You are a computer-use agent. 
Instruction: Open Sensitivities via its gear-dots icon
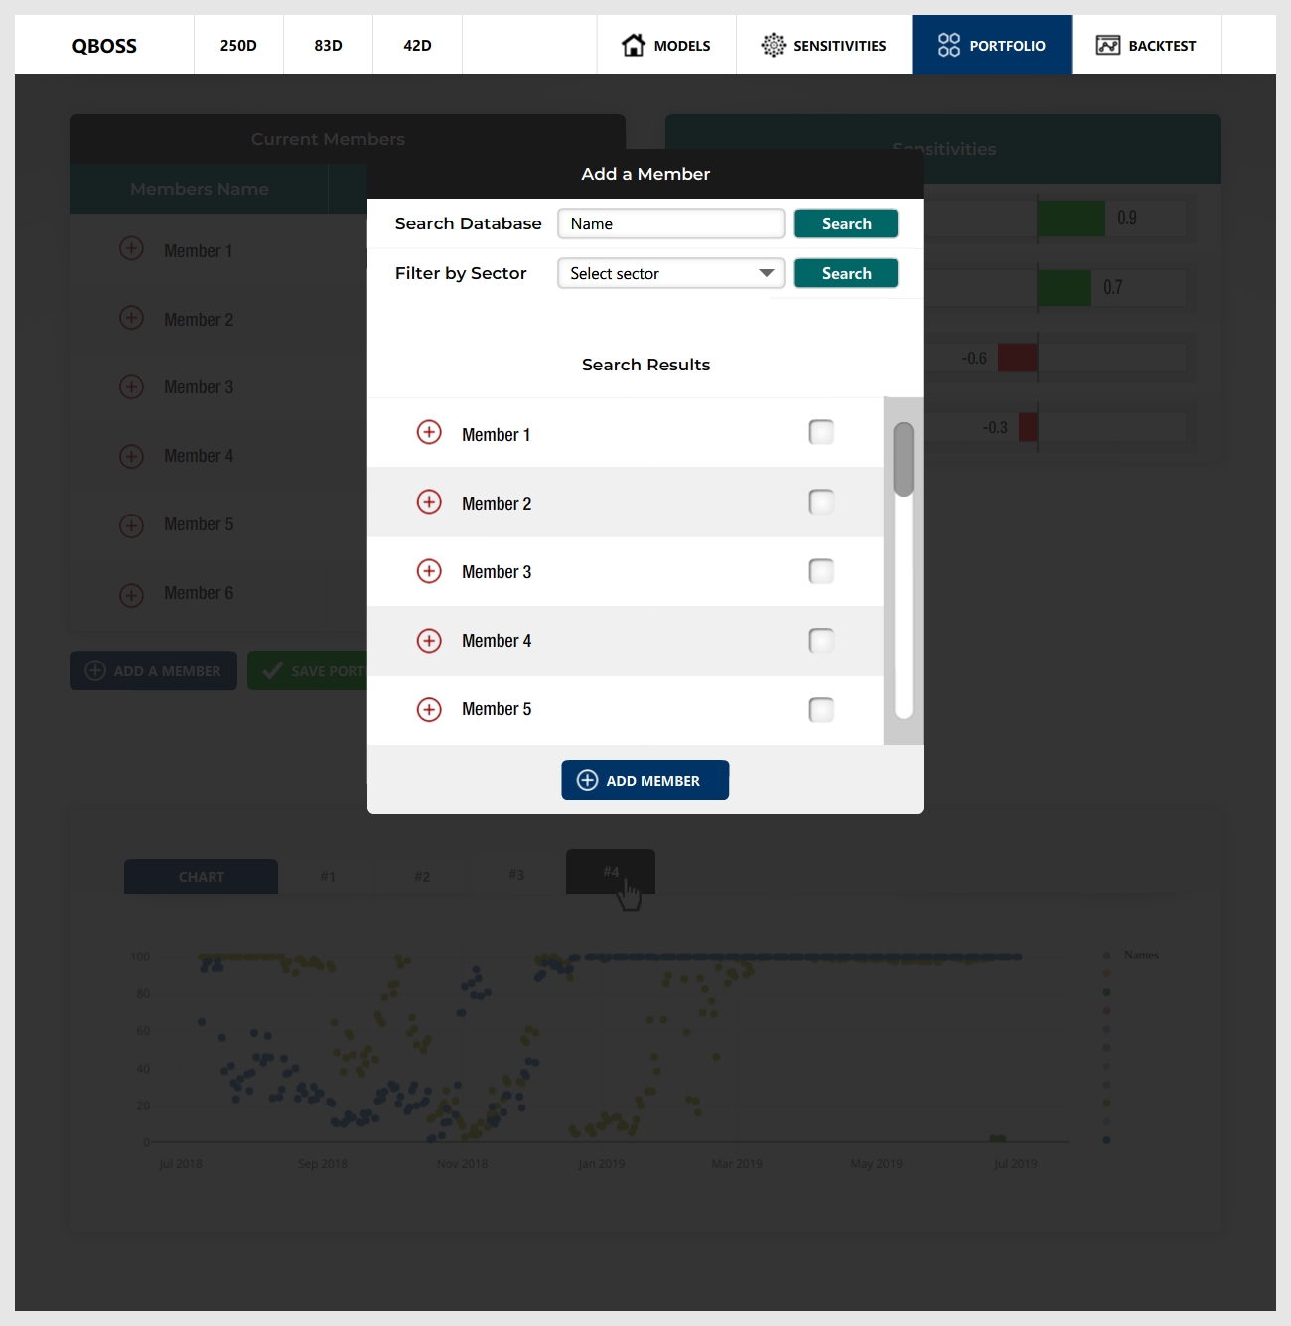[x=773, y=45]
